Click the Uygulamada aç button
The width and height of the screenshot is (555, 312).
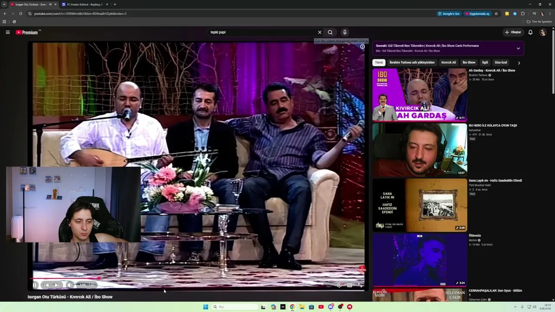pyautogui.click(x=477, y=14)
